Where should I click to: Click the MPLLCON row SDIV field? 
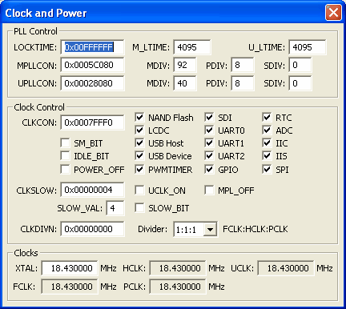(300, 65)
